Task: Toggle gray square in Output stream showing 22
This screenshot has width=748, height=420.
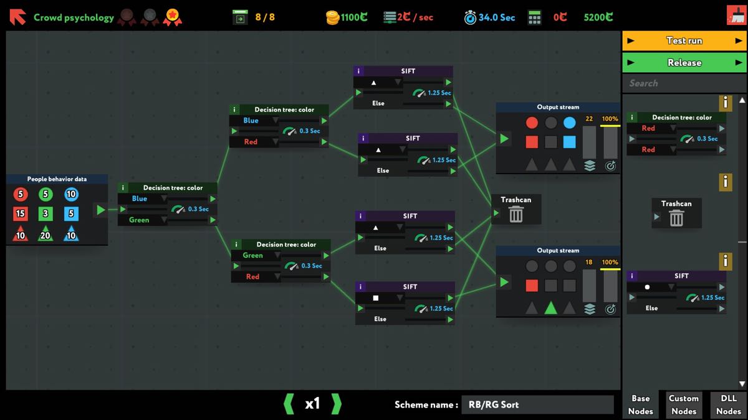Action: (x=550, y=142)
